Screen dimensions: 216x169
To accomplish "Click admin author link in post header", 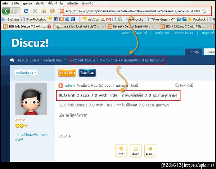I will coord(70,85).
